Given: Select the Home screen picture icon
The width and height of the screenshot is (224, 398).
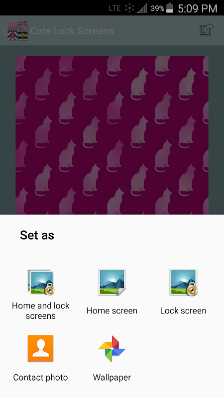Looking at the screenshot, I should [x=112, y=282].
